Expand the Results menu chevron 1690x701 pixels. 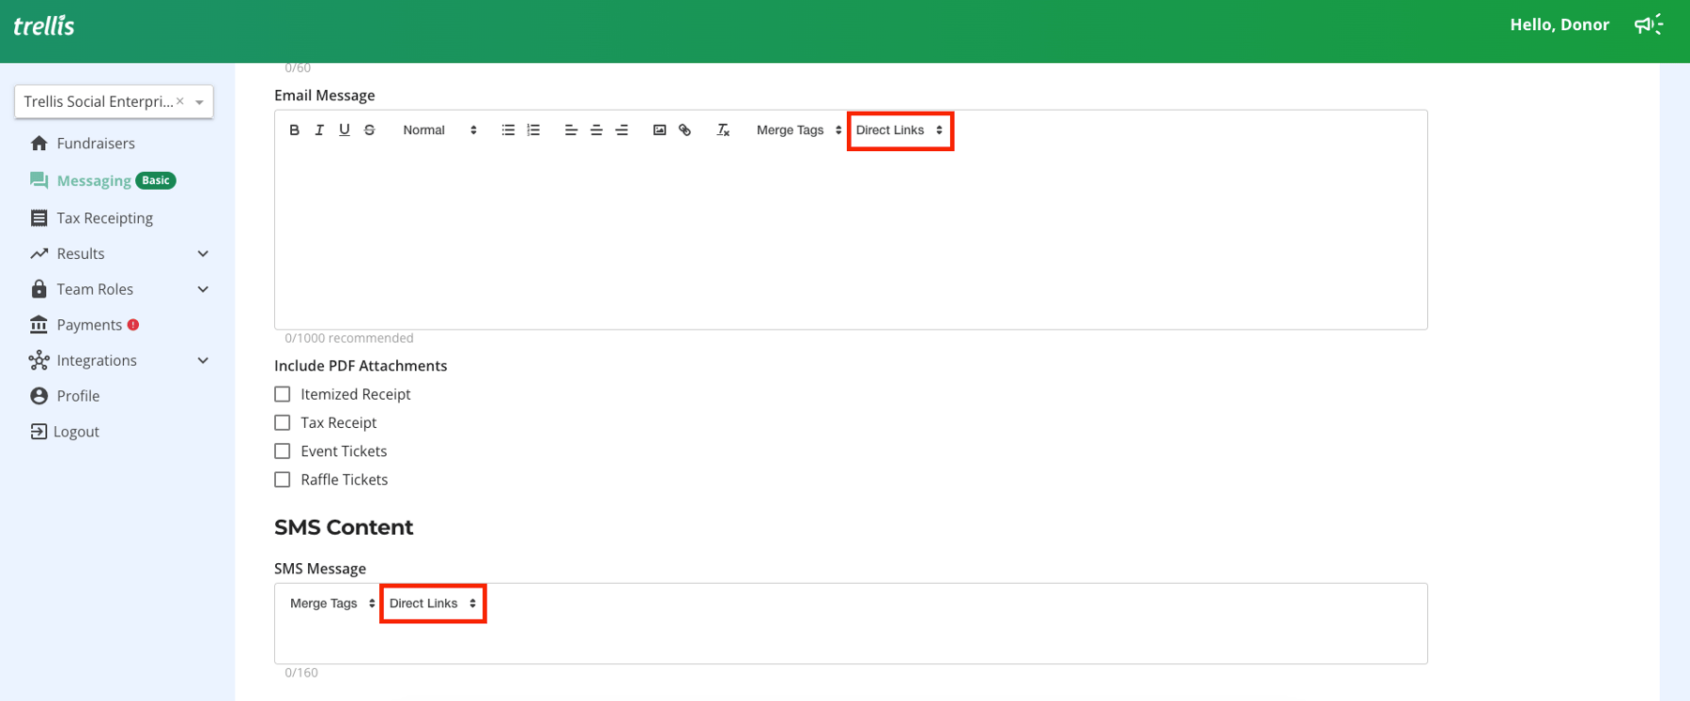203,253
